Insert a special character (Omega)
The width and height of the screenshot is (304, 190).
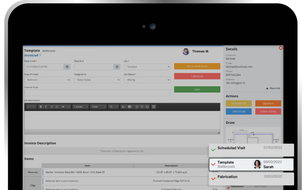tap(147, 107)
